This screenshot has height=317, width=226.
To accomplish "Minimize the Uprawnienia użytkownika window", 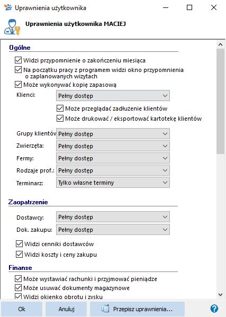I will (166, 7).
